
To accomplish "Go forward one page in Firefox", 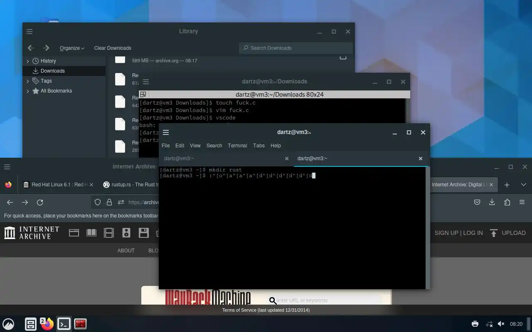I will [25, 203].
